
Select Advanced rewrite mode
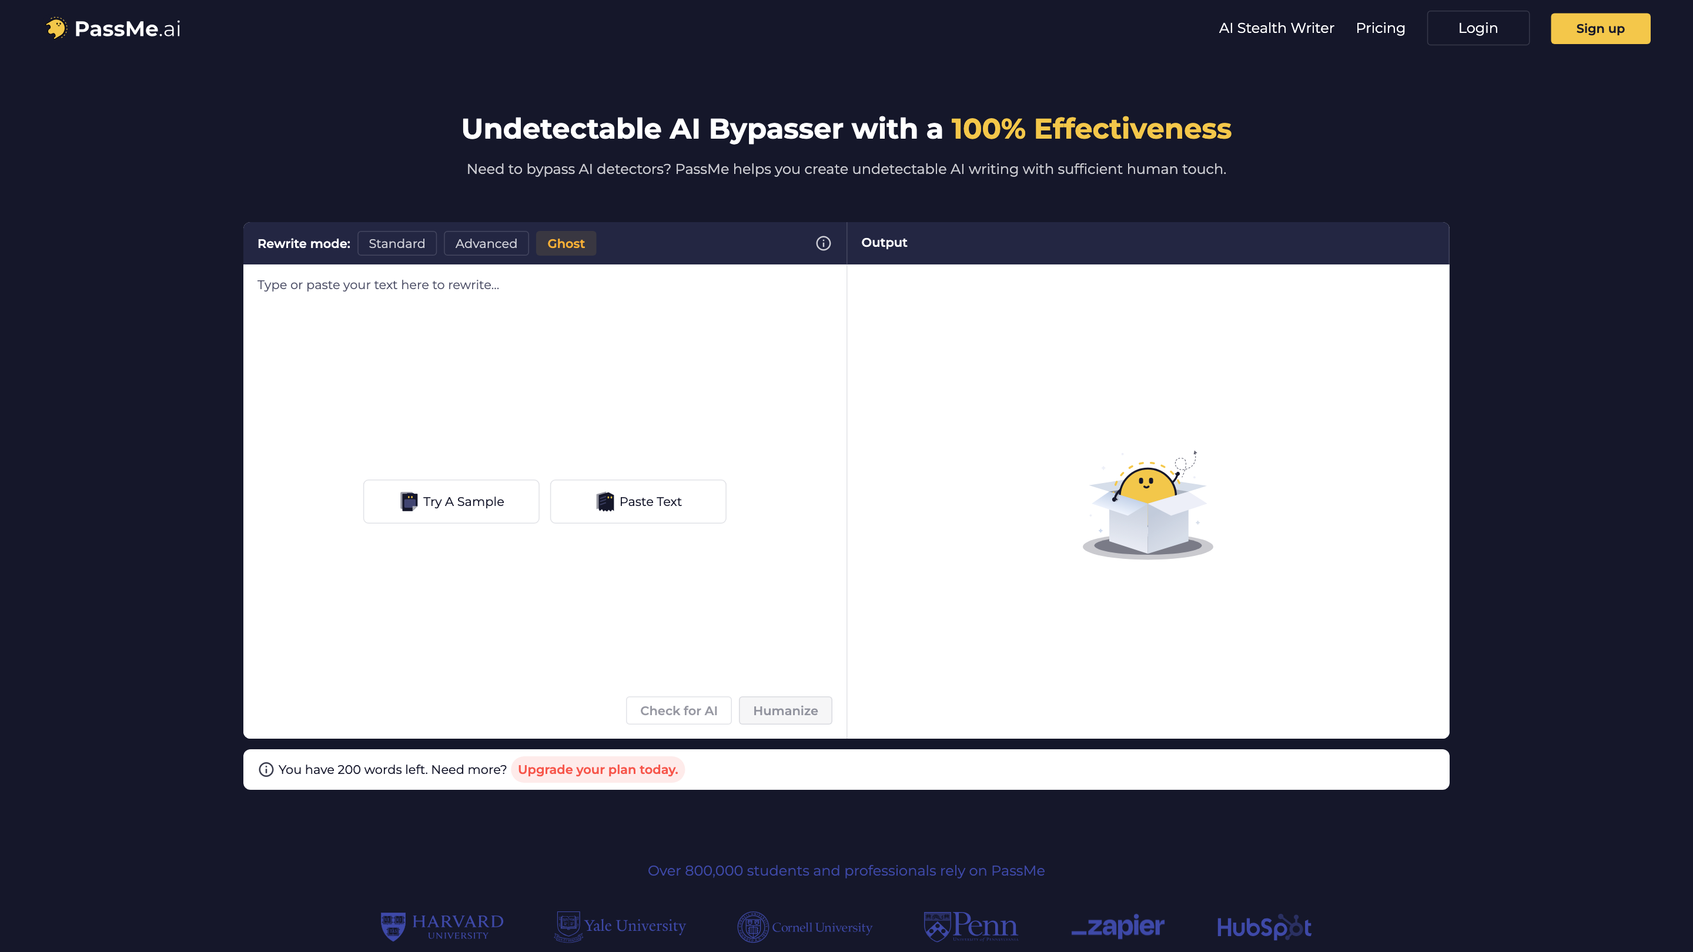coord(486,243)
